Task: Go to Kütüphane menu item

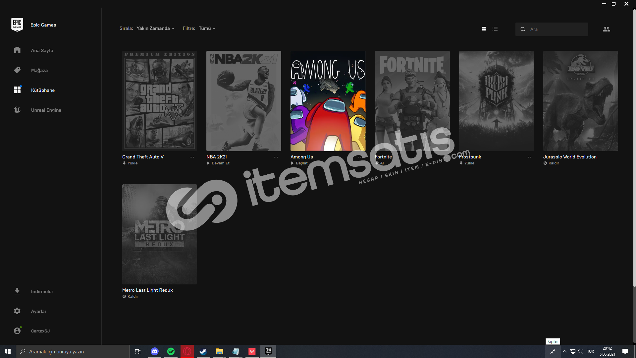Action: pyautogui.click(x=43, y=90)
